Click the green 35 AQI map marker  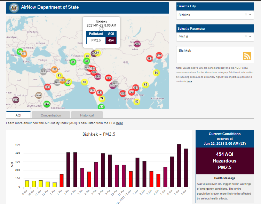[73, 62]
